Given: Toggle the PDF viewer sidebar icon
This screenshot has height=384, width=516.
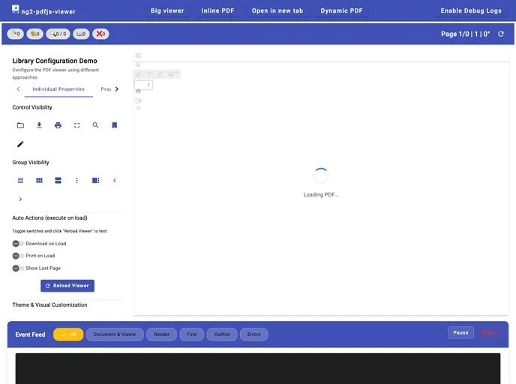Looking at the screenshot, I should [139, 55].
